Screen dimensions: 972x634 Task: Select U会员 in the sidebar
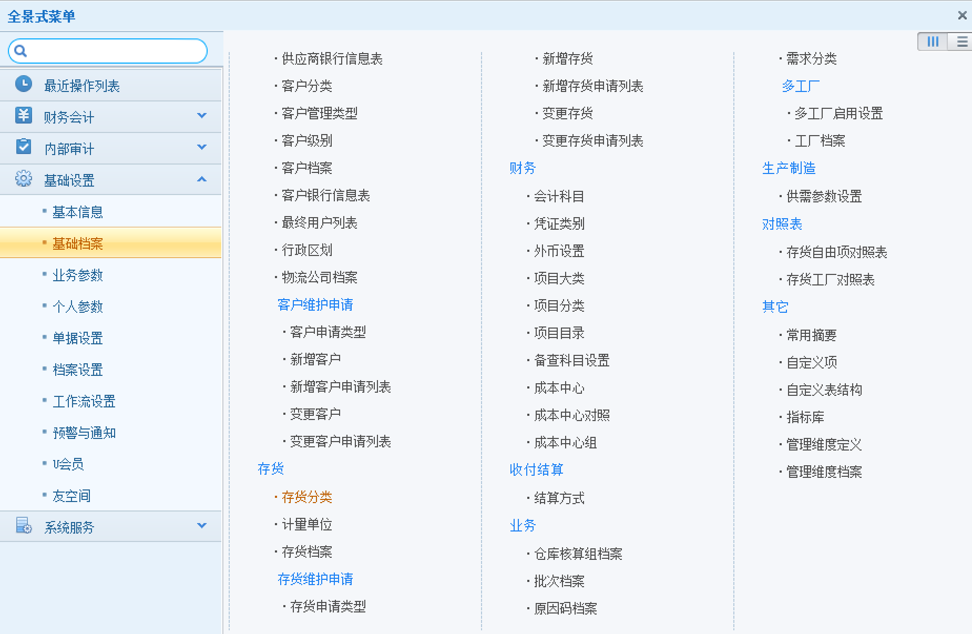click(x=68, y=464)
